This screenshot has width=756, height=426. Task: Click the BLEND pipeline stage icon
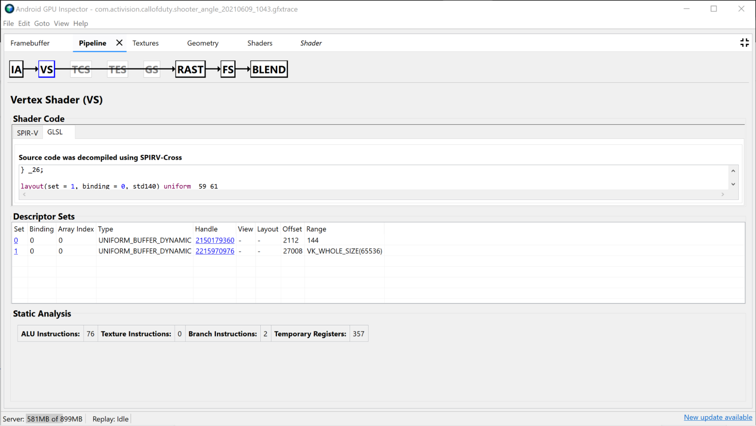coord(269,69)
